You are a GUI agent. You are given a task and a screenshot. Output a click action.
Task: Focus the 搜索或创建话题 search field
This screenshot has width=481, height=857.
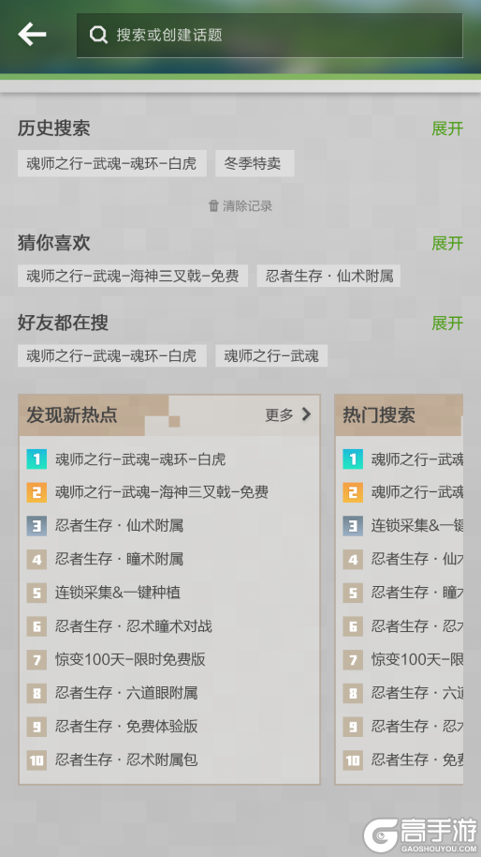point(270,35)
